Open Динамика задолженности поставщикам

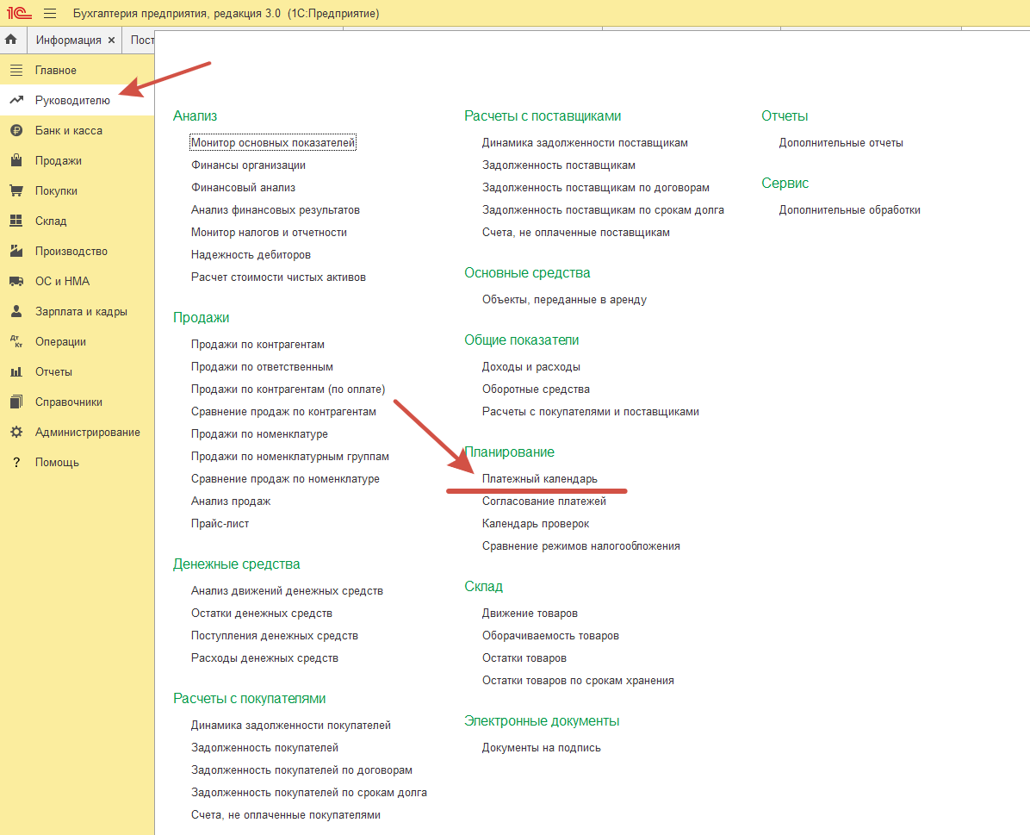[585, 143]
